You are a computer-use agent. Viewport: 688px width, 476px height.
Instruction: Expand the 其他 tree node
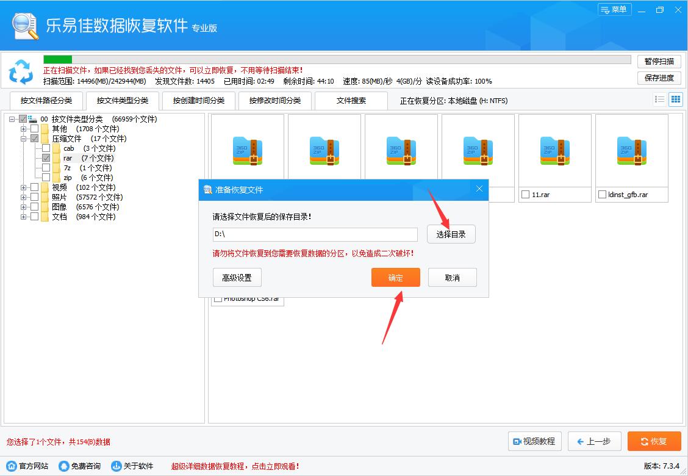coord(23,129)
